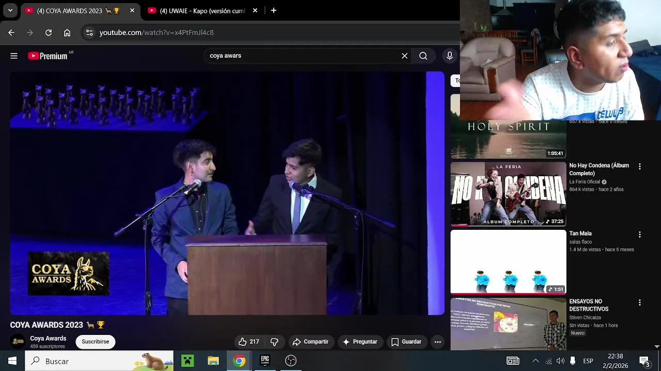
Task: Start voice search with microphone
Action: (x=450, y=56)
